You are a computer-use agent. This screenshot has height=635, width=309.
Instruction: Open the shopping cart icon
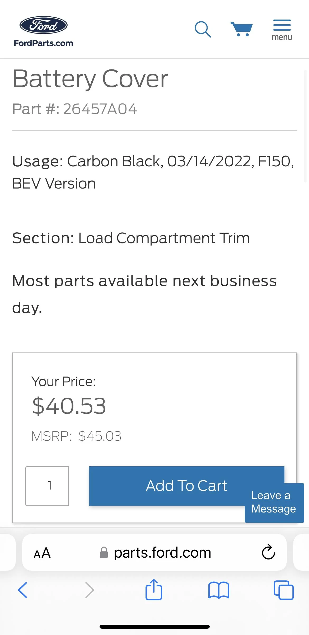[242, 29]
